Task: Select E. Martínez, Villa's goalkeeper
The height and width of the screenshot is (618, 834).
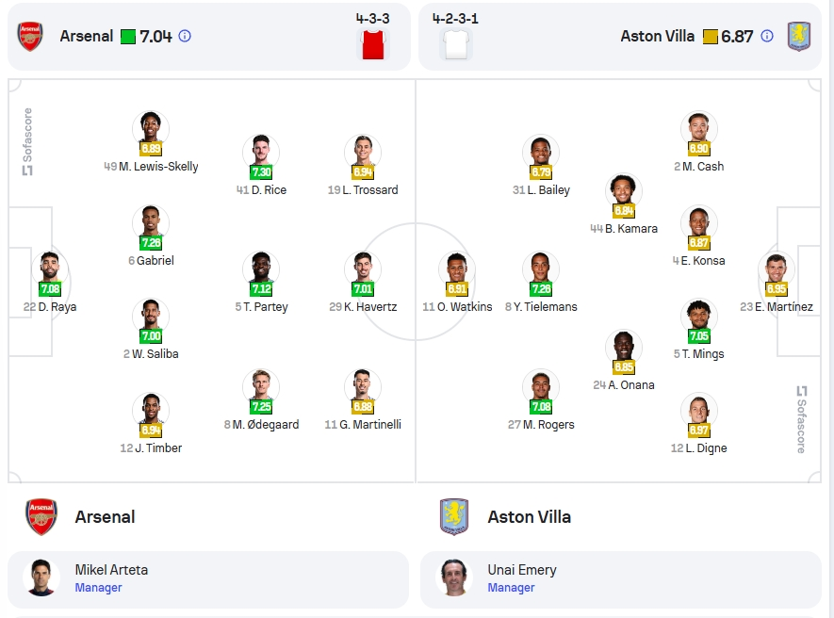Action: [x=776, y=307]
